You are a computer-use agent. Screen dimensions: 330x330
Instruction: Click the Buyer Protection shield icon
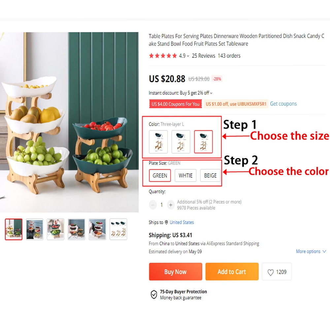click(154, 294)
